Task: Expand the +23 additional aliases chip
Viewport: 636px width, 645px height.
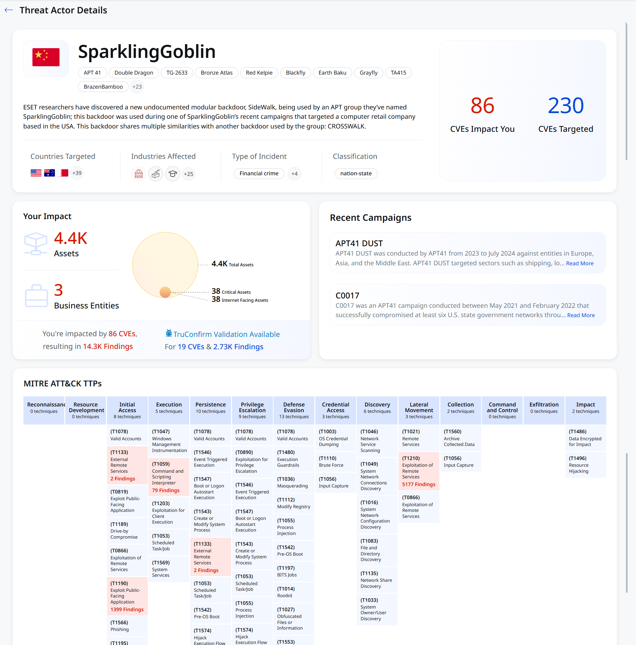Action: pos(137,87)
